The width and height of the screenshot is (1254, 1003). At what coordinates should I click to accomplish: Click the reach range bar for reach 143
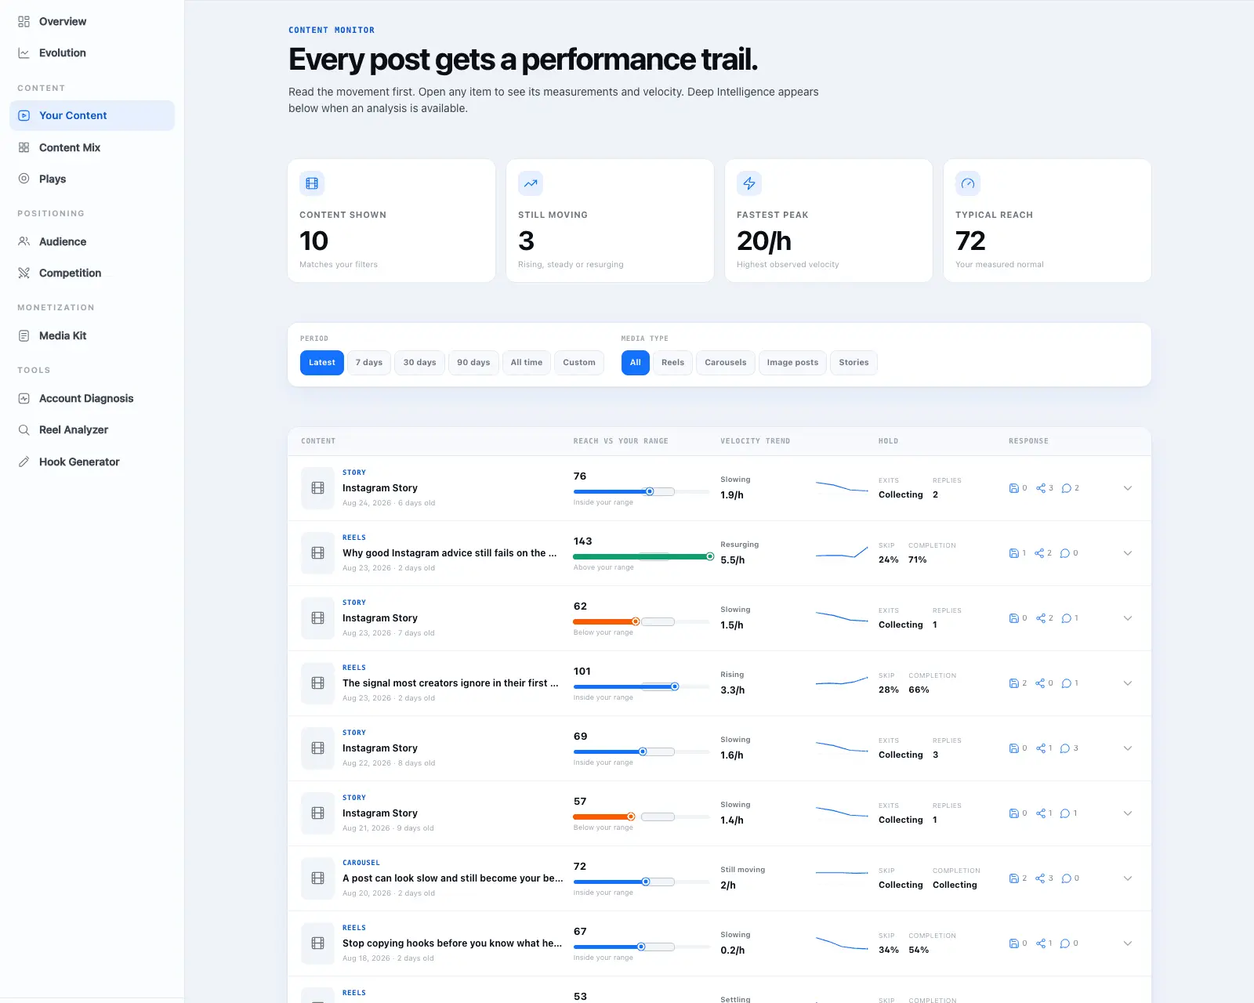[x=643, y=557]
